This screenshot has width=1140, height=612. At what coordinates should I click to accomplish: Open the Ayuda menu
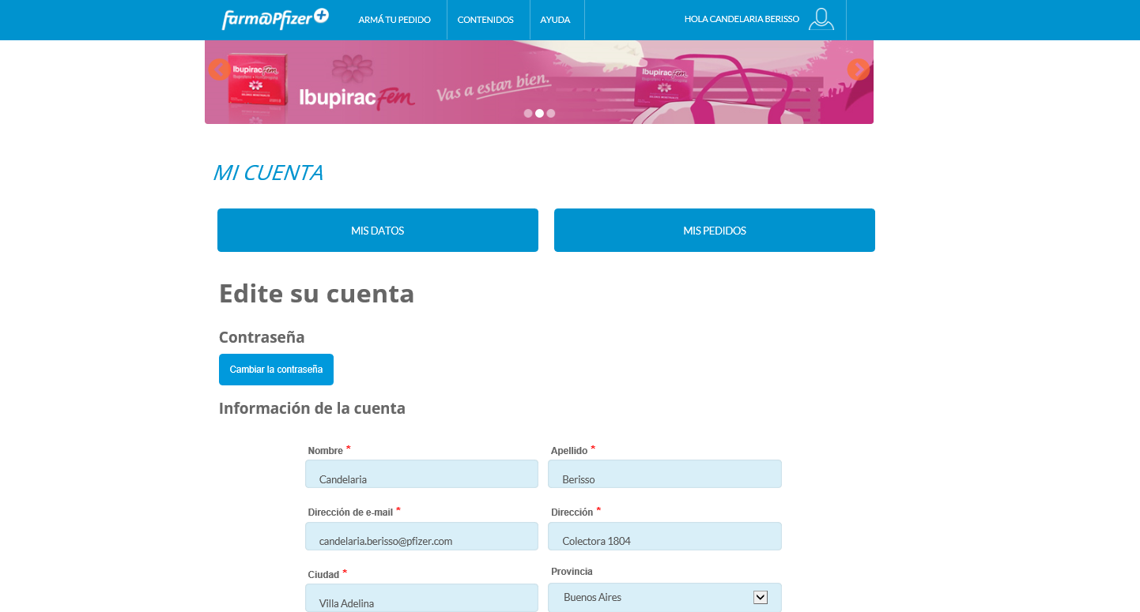(555, 20)
